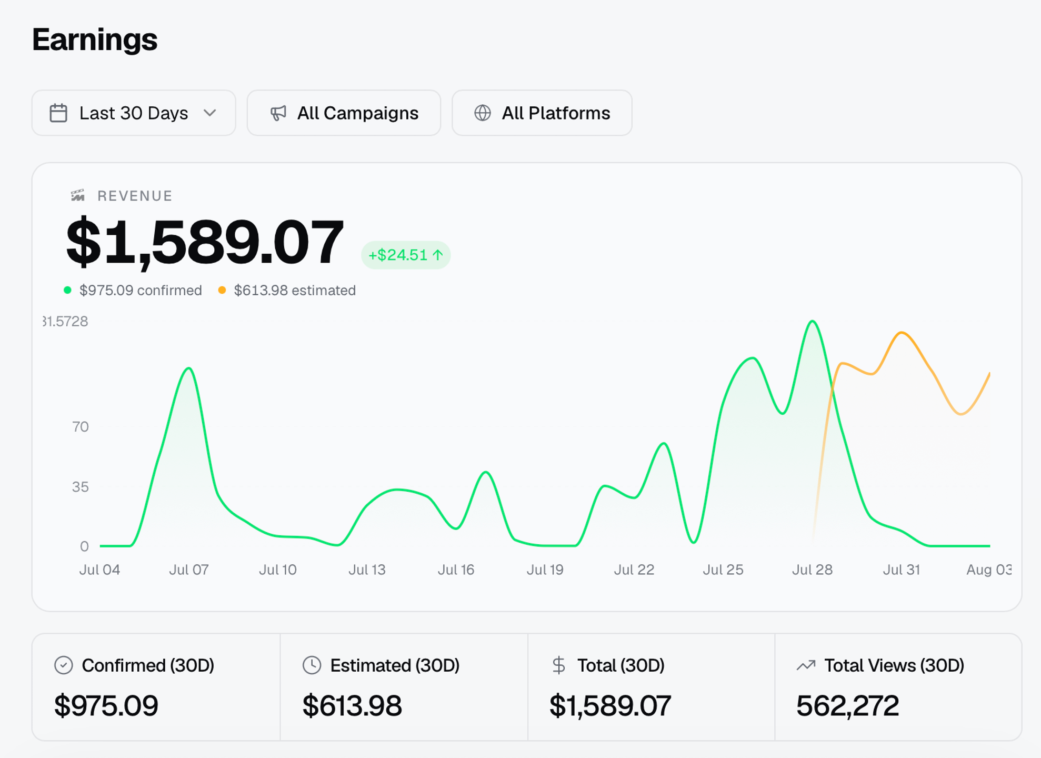Click the Total Views (30D) card label
This screenshot has height=758, width=1041.
[894, 665]
